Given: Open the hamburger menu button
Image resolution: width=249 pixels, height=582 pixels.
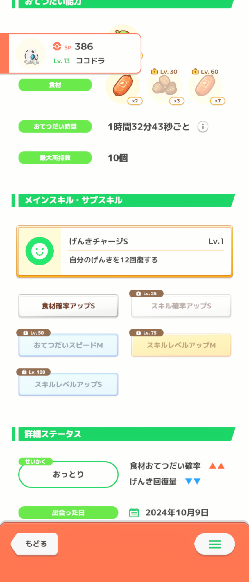Looking at the screenshot, I should (x=215, y=544).
